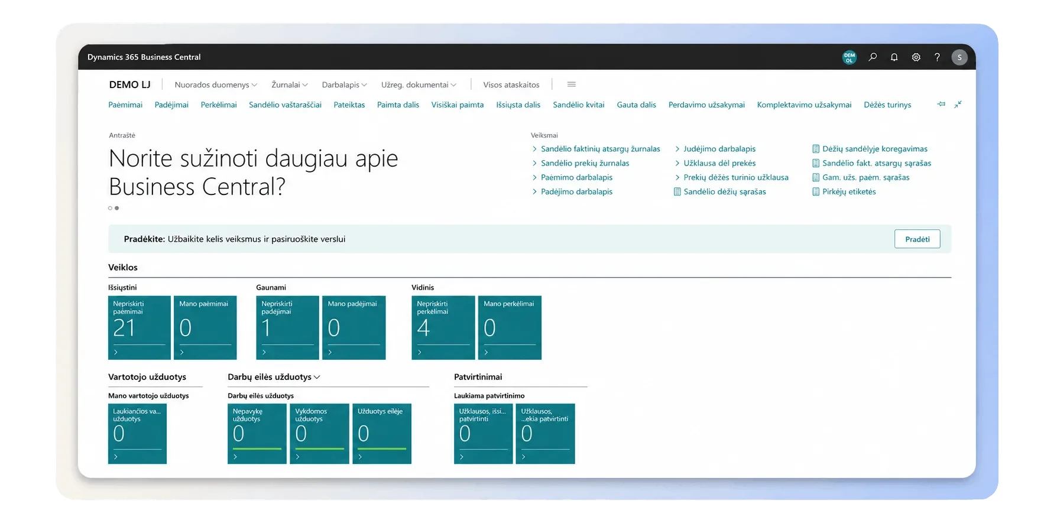Go to Komplektavimo užsakymai navigation link
This screenshot has width=1057, height=520.
[x=805, y=105]
